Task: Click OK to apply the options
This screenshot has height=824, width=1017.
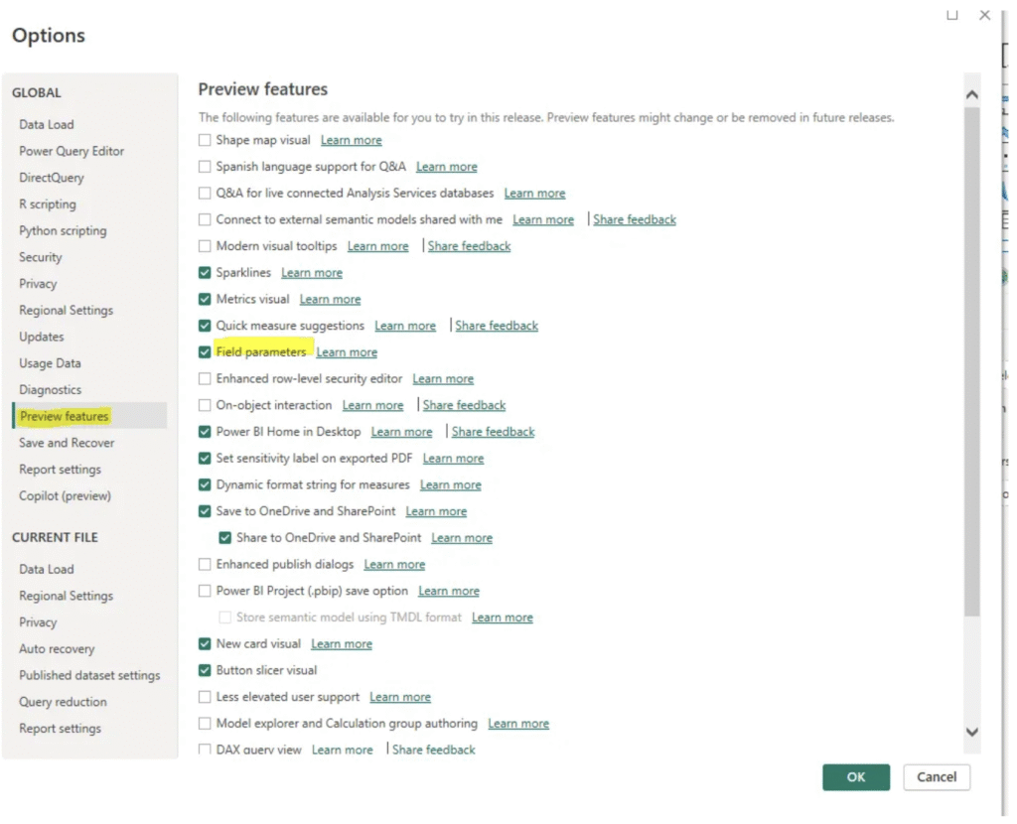Action: (x=855, y=777)
